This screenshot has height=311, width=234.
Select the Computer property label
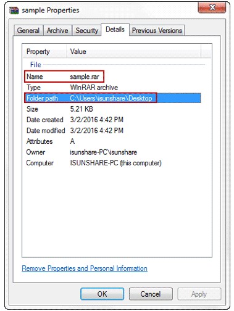tap(40, 163)
